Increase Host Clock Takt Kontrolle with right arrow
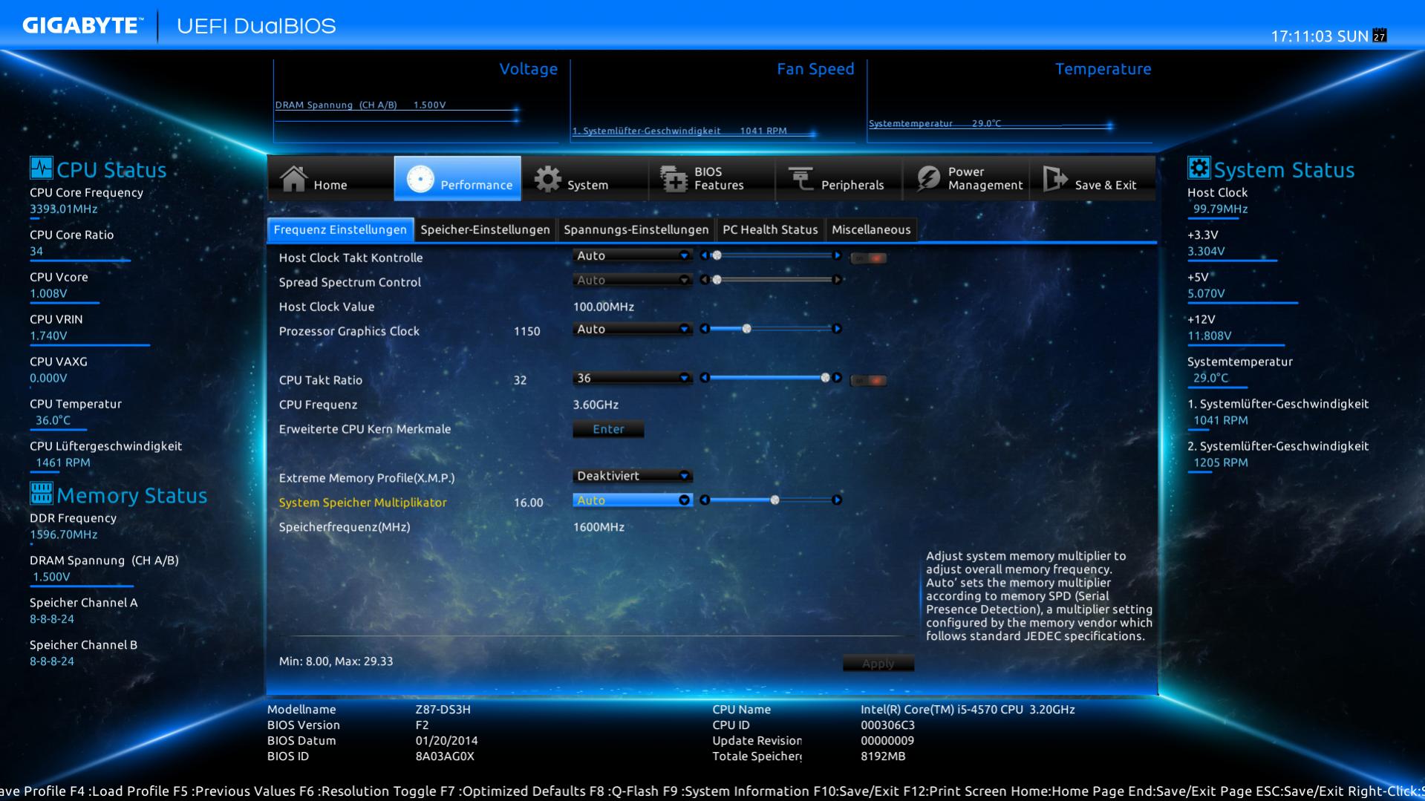Viewport: 1425px width, 801px height. [837, 255]
